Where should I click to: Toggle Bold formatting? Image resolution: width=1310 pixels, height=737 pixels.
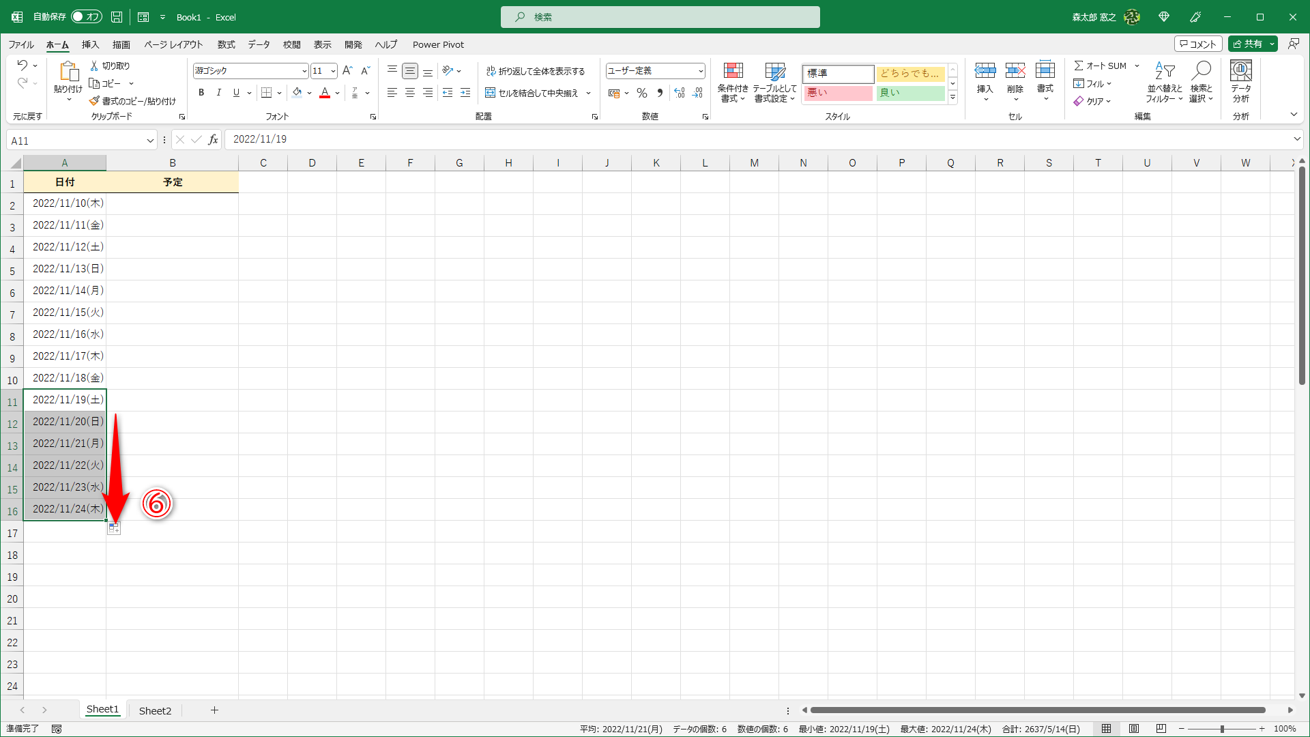coord(201,93)
